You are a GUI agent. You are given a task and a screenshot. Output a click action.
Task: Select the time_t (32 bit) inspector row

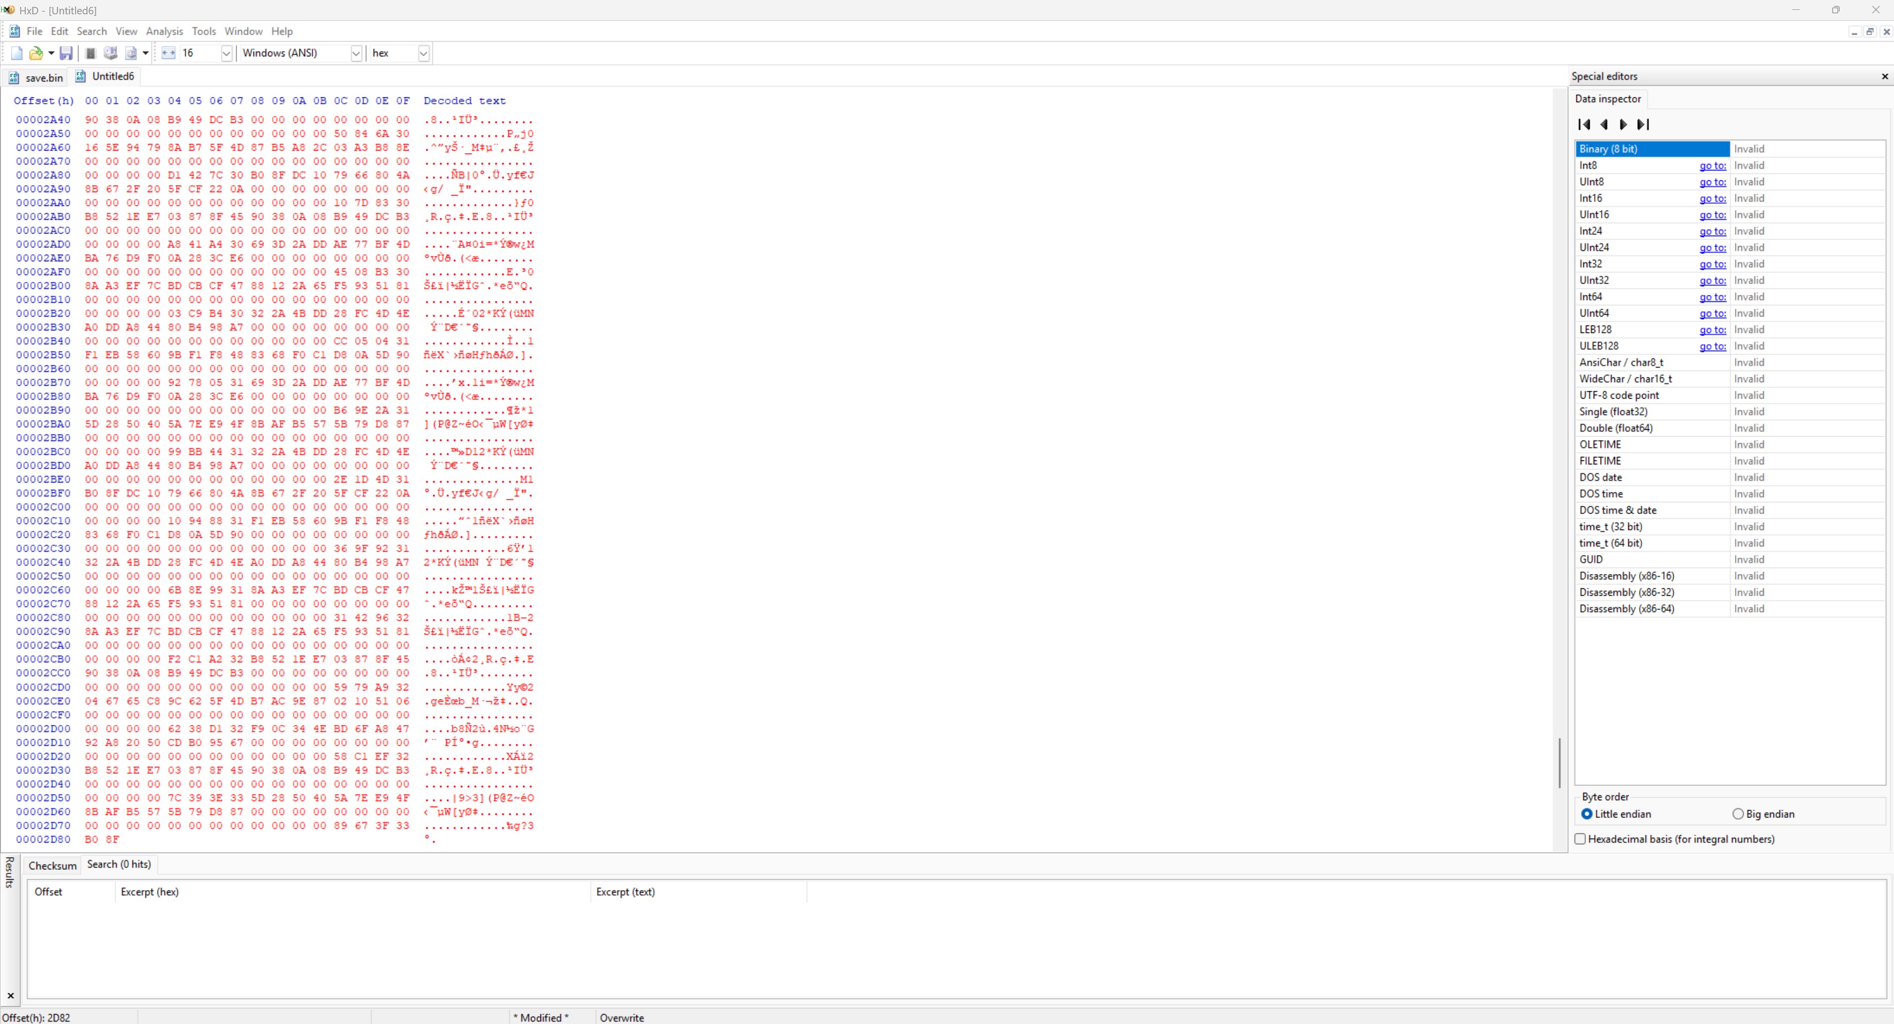coord(1730,527)
